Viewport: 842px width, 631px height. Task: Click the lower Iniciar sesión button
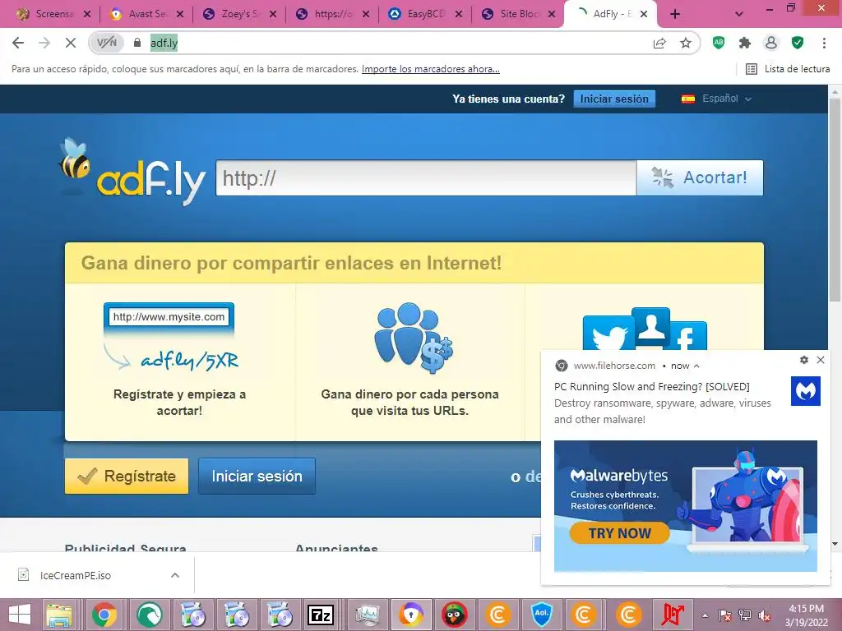[x=257, y=476]
